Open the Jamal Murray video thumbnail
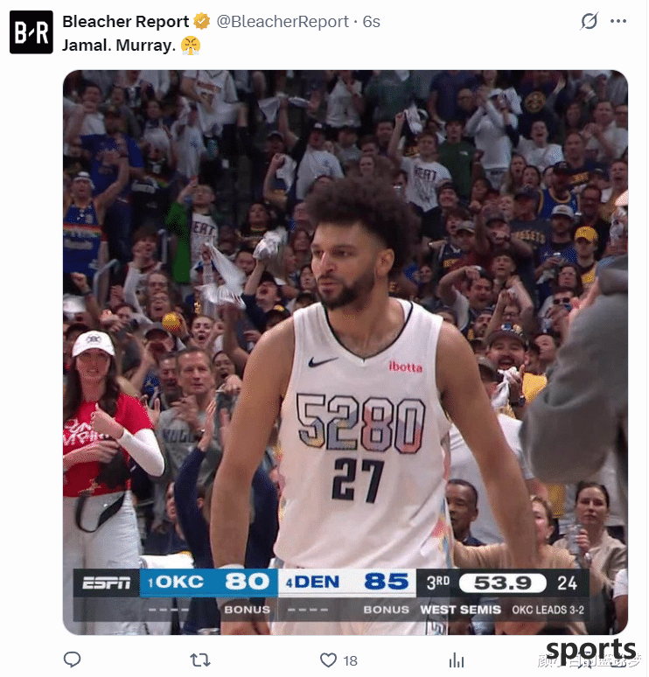The width and height of the screenshot is (649, 677). pyautogui.click(x=345, y=352)
